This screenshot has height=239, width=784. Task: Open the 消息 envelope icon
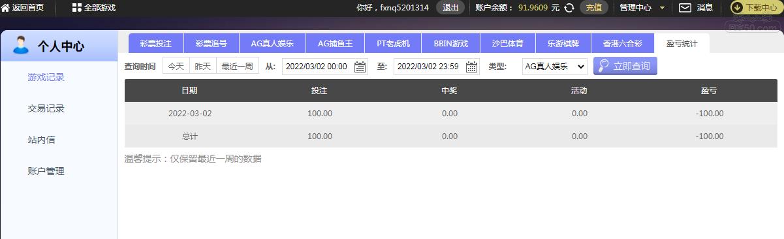pyautogui.click(x=685, y=8)
